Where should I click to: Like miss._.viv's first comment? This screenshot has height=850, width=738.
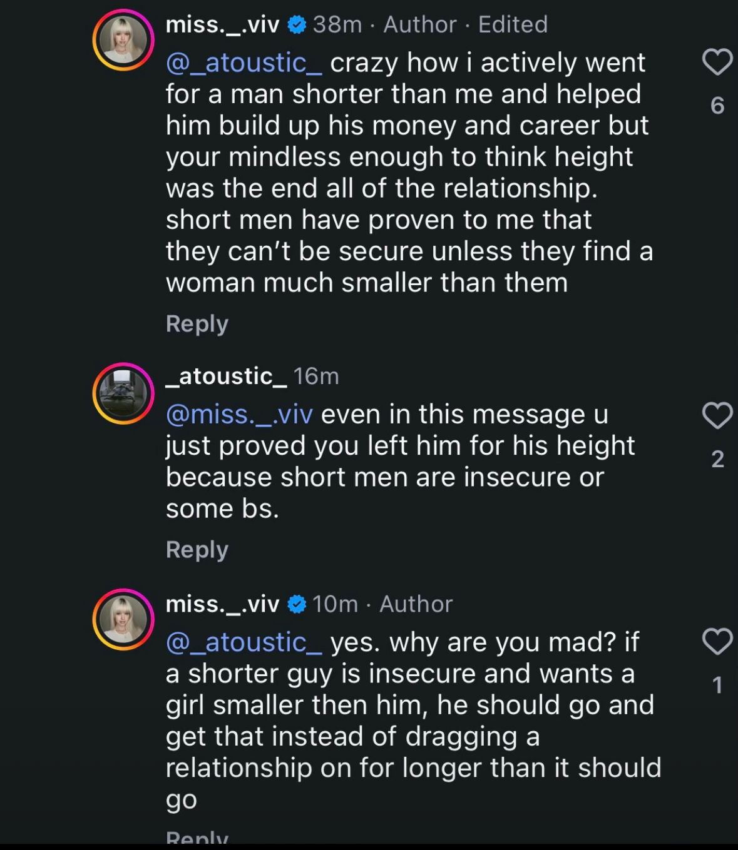717,63
